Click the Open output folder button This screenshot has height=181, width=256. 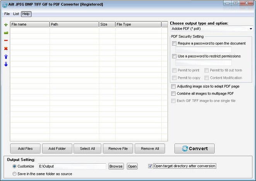(132, 166)
